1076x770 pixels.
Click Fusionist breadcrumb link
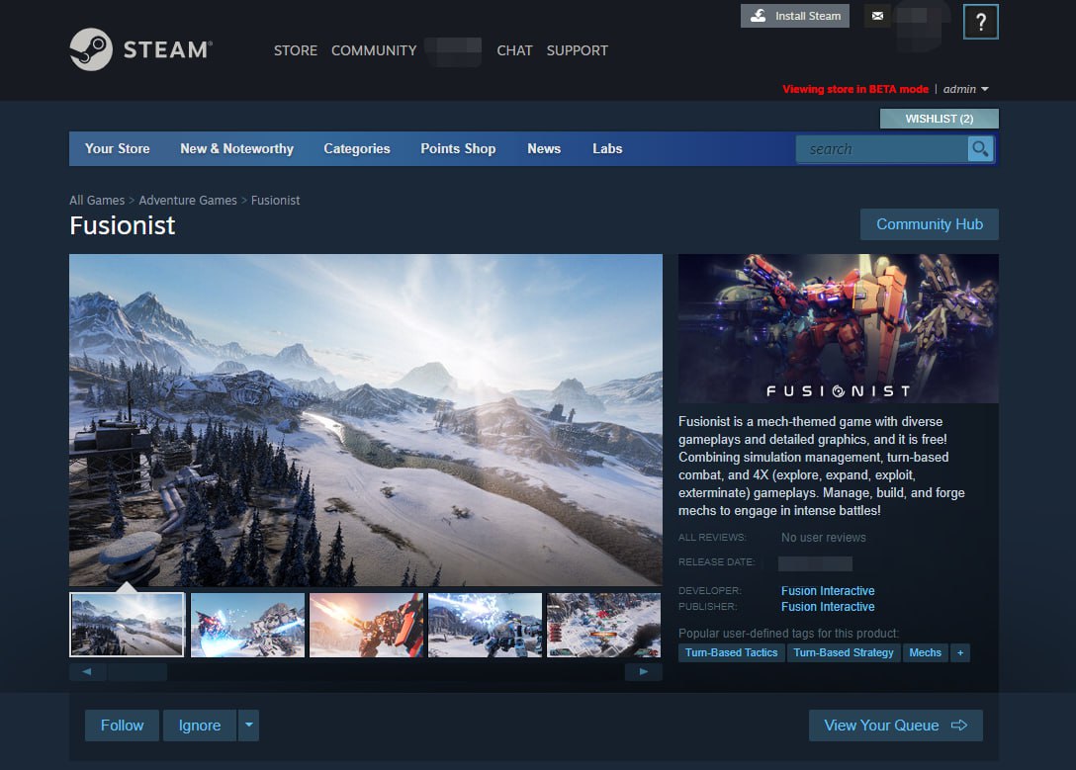pyautogui.click(x=275, y=201)
